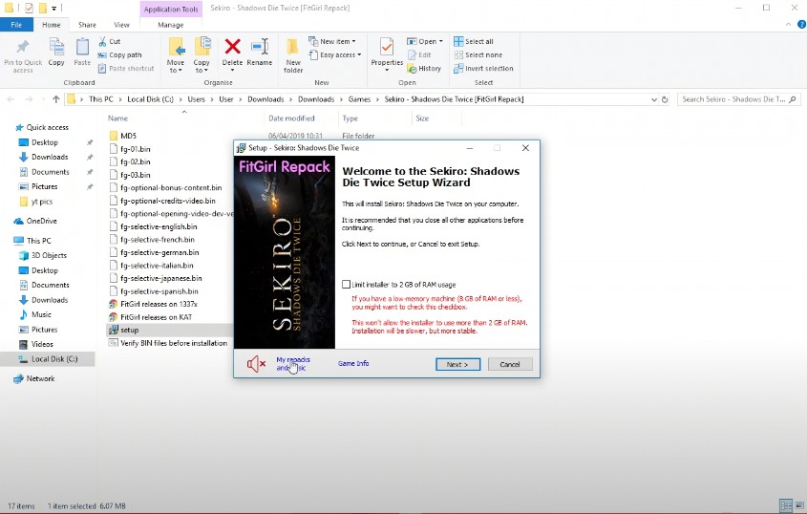Open the Game Info link

point(353,364)
